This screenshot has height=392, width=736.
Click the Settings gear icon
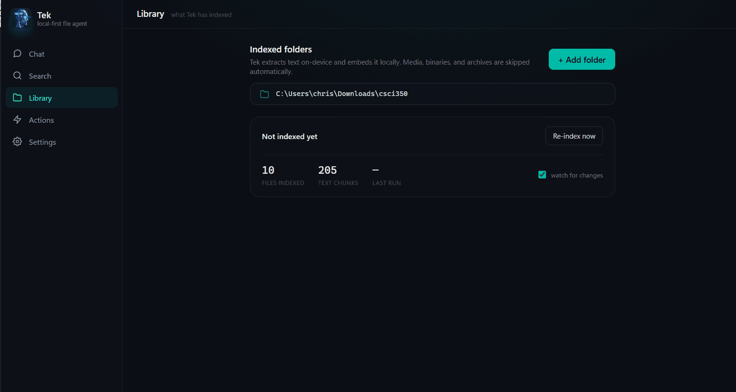(x=17, y=141)
